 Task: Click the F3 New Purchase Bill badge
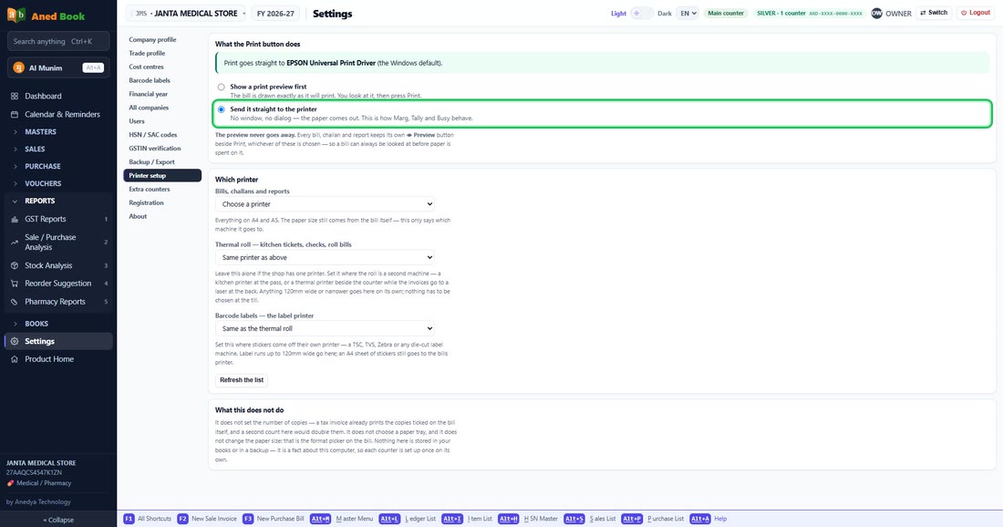[247, 519]
